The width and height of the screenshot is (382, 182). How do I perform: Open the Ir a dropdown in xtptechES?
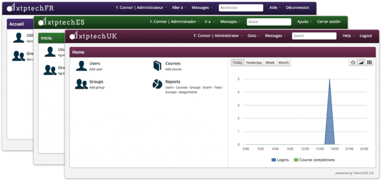coord(210,21)
